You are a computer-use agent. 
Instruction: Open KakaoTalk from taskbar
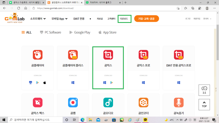coord(145,120)
